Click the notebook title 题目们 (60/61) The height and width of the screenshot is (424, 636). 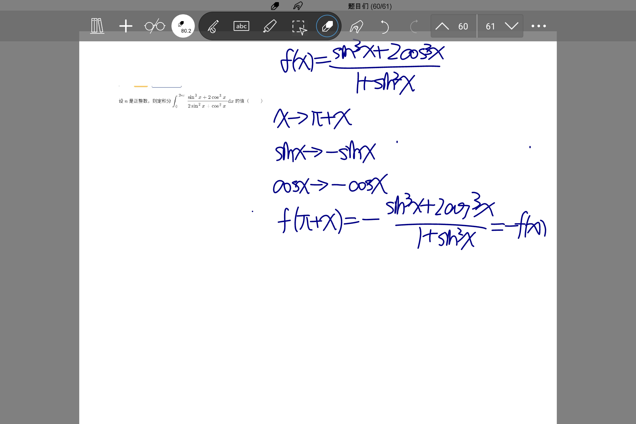click(370, 6)
